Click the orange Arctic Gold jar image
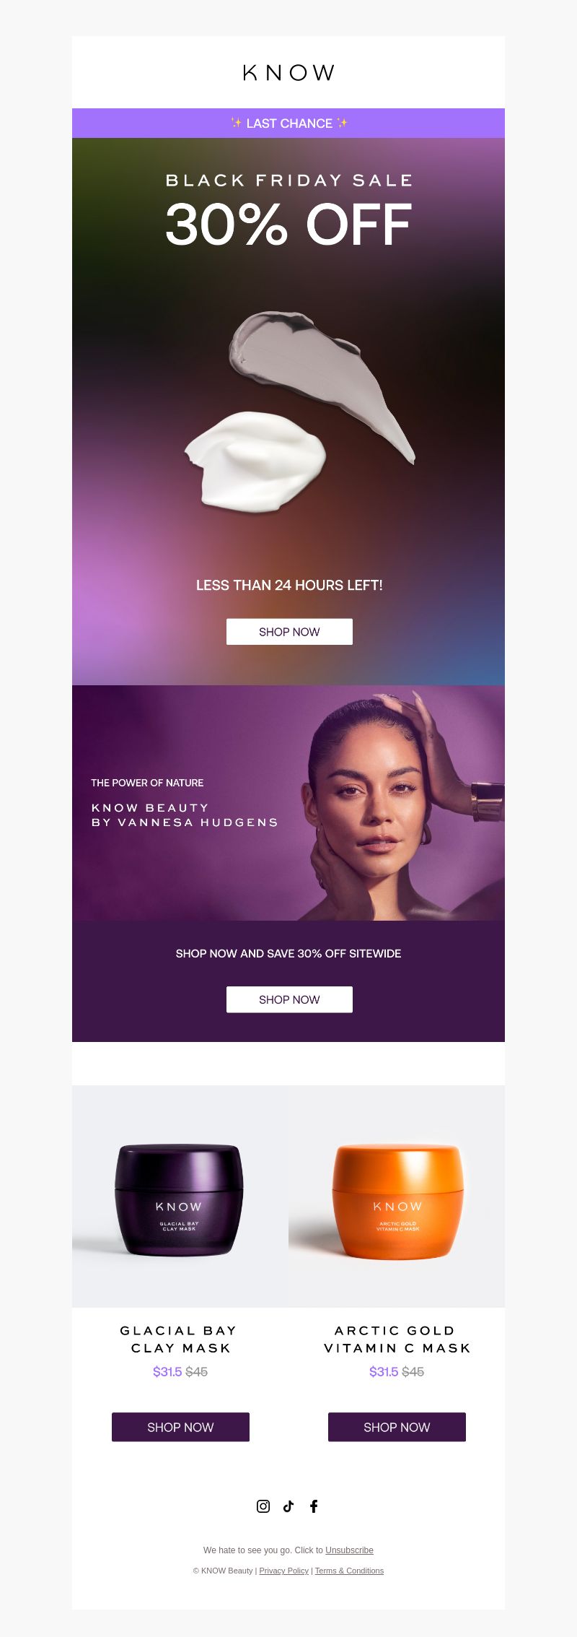 click(397, 1197)
